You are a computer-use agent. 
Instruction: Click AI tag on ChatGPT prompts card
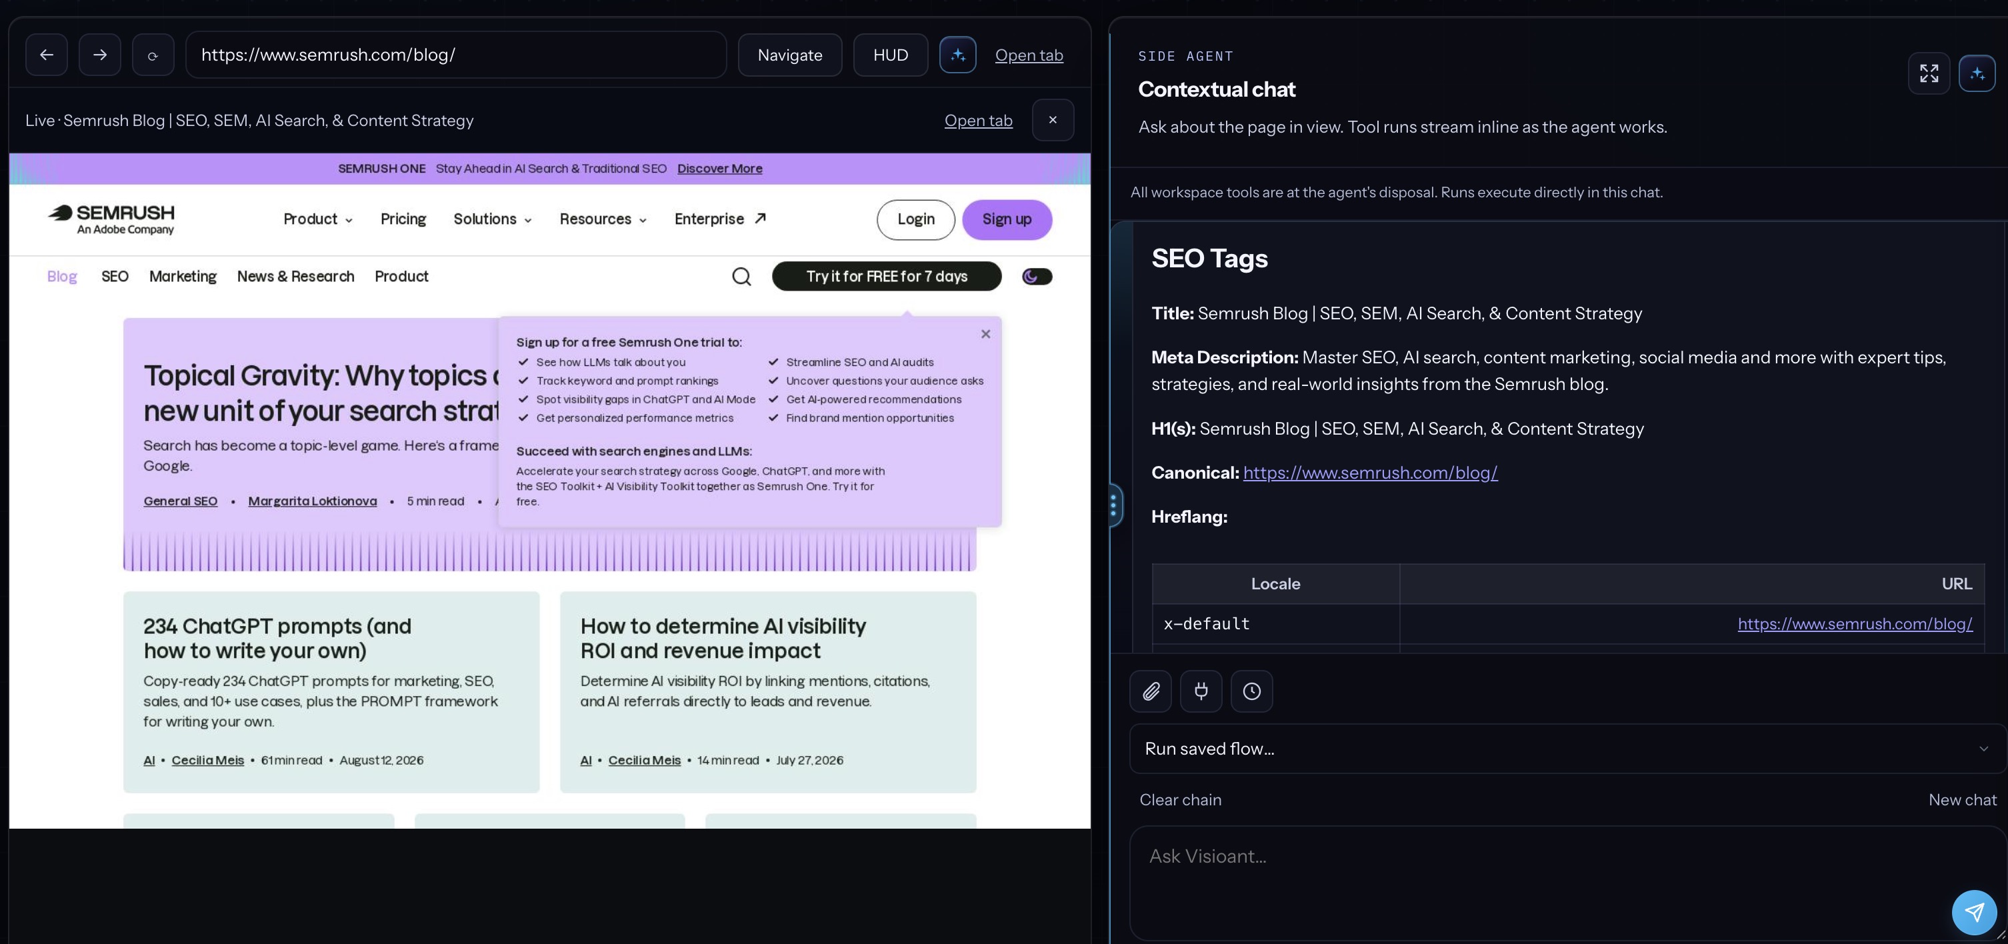[x=149, y=760]
